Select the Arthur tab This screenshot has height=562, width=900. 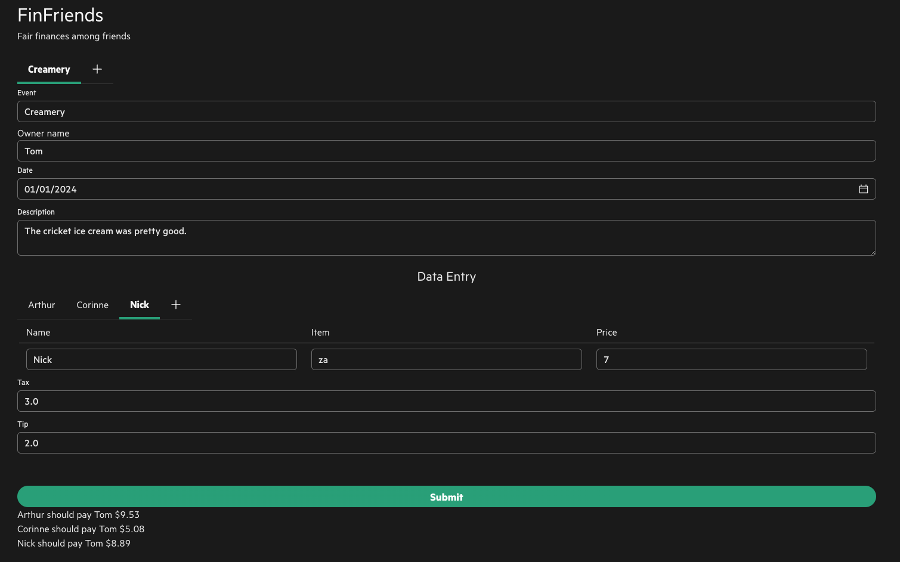41,305
